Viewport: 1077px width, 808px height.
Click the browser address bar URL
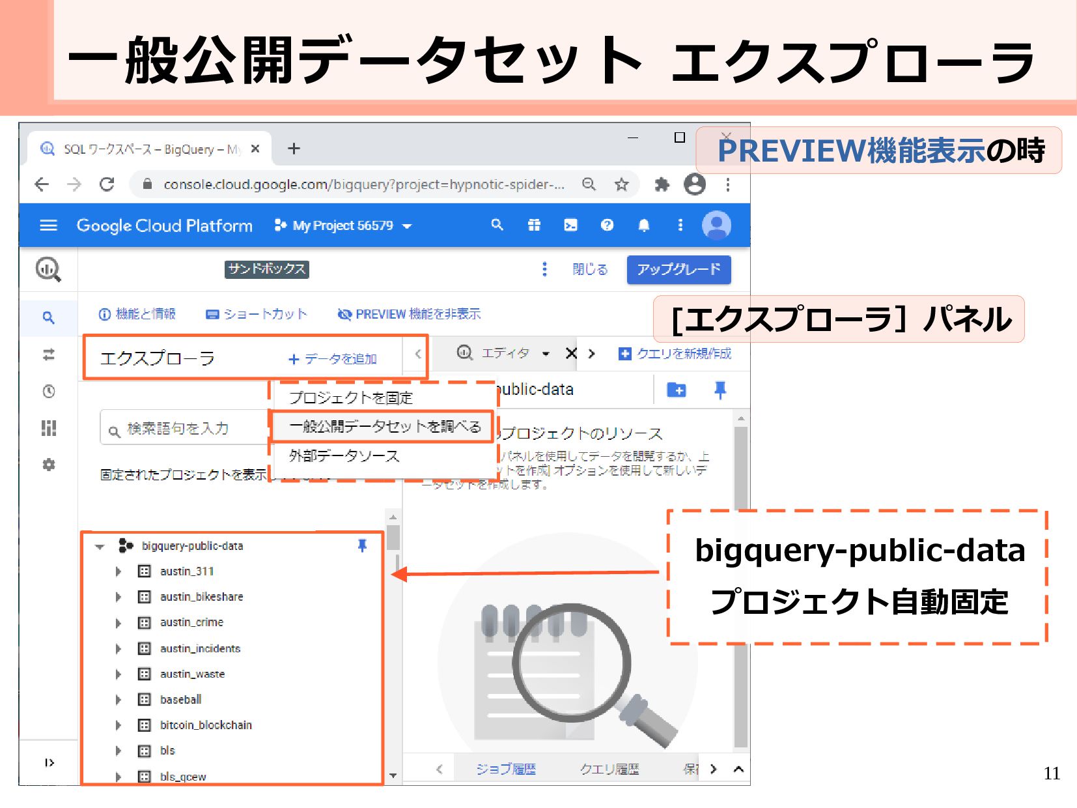coord(363,184)
